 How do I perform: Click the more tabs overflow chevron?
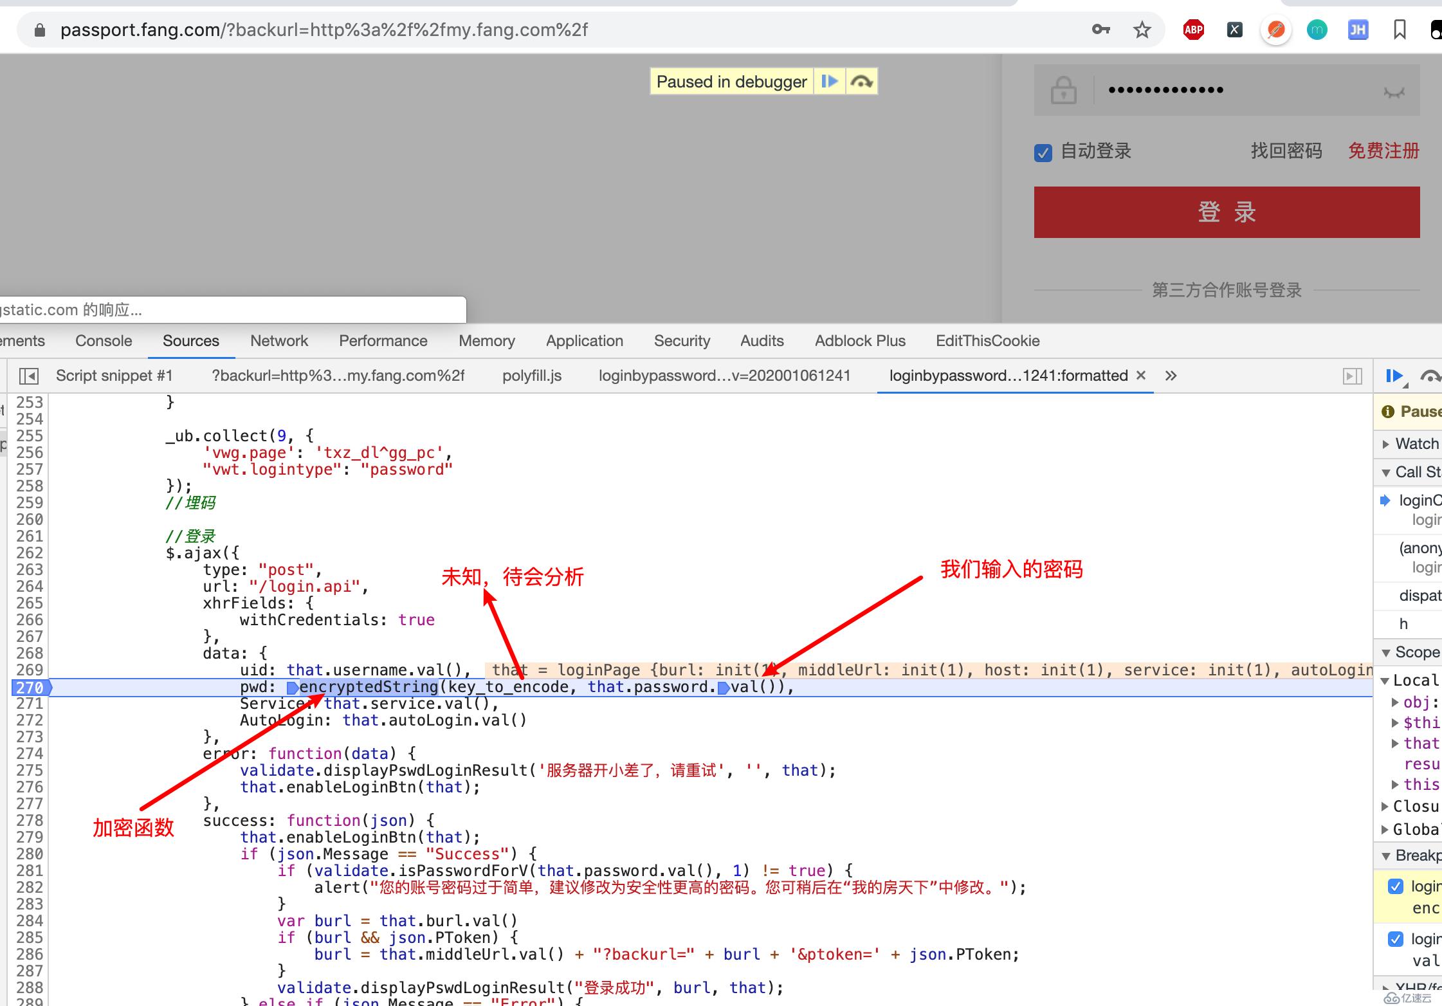[1169, 375]
